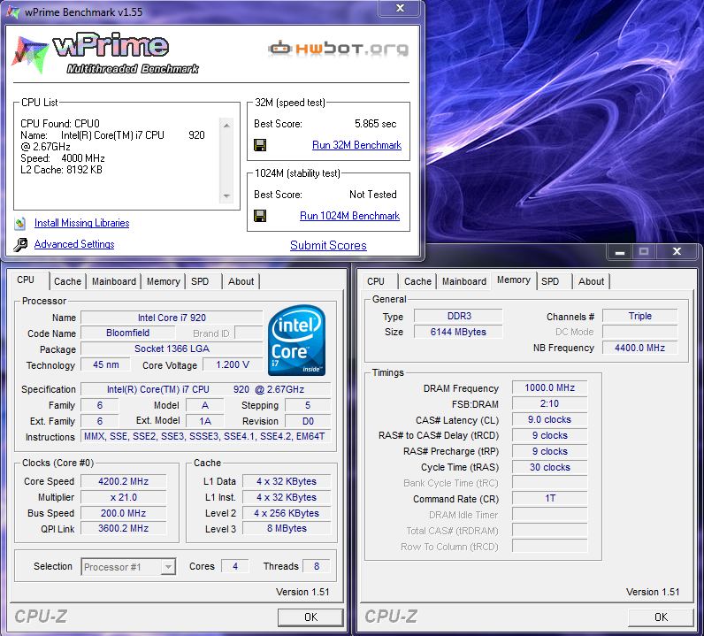Click the memory Type value DDR3
The image size is (704, 636).
pyautogui.click(x=458, y=316)
